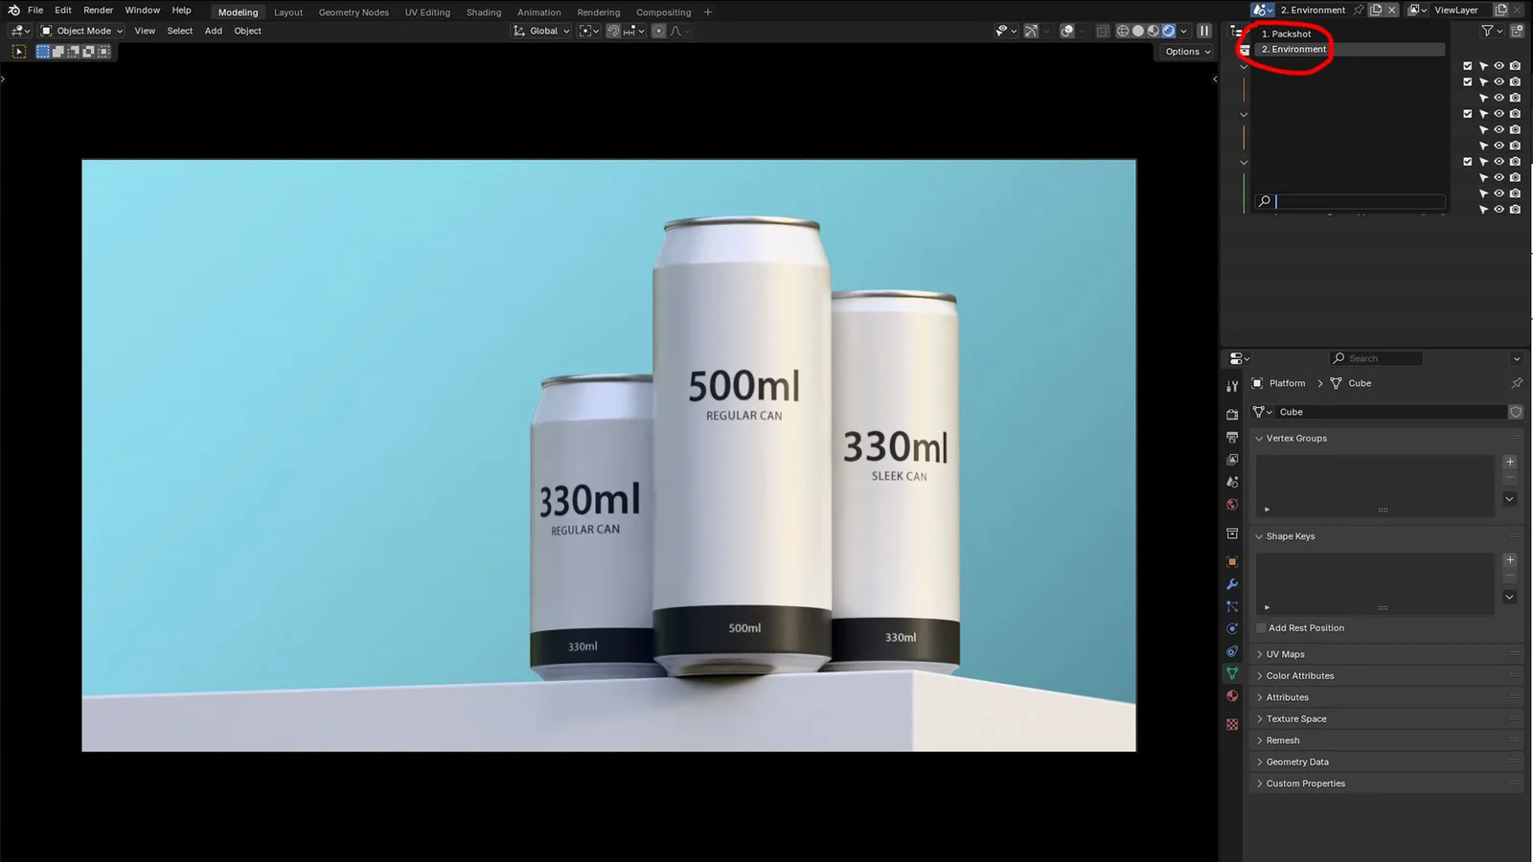Toggle the proportional editing icon
Image resolution: width=1533 pixels, height=862 pixels.
(x=659, y=31)
